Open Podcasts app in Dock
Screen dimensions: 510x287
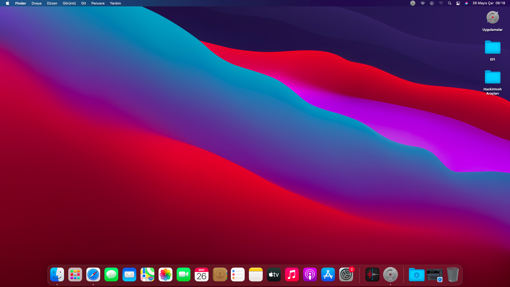pos(310,275)
